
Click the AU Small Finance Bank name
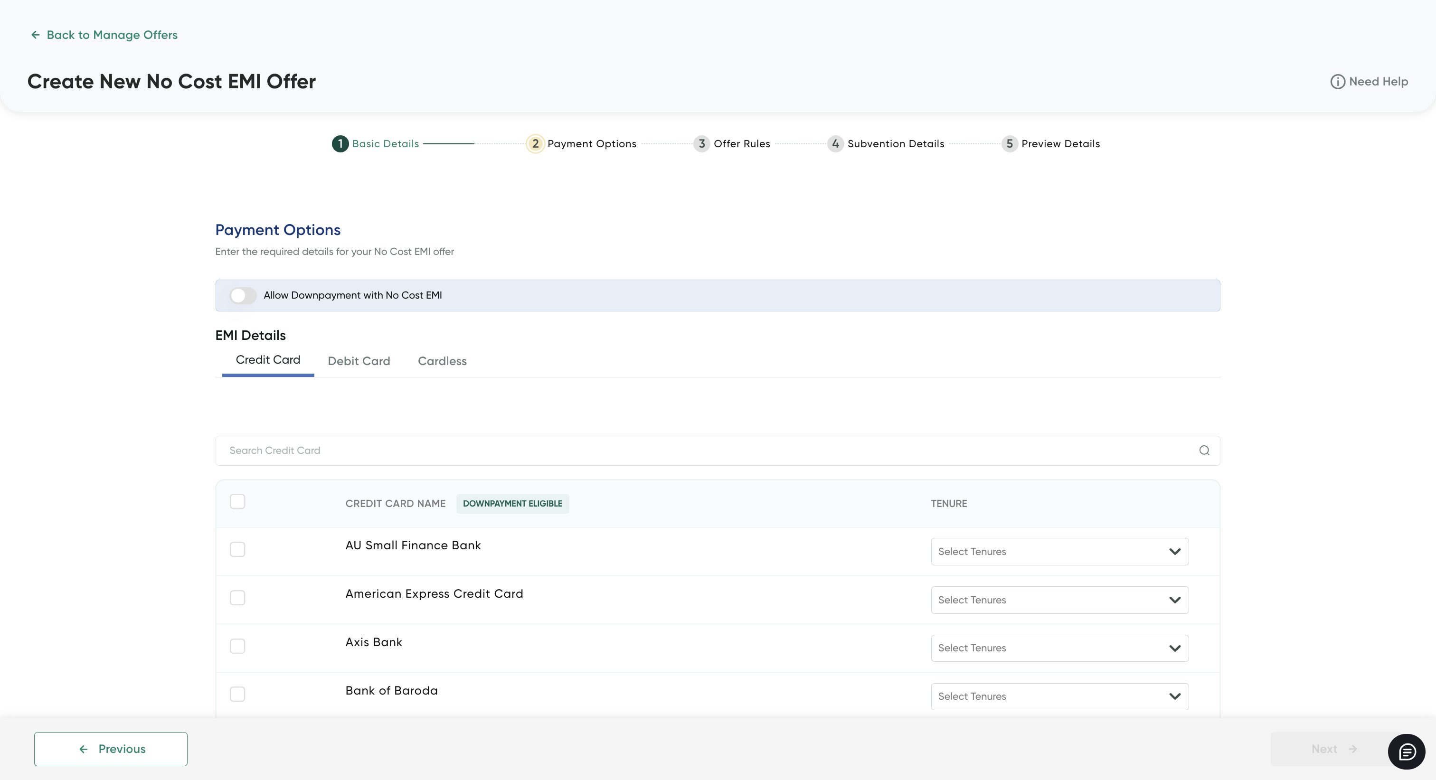(x=413, y=545)
